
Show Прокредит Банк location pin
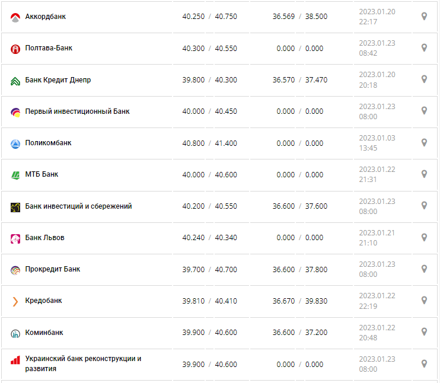tap(424, 269)
